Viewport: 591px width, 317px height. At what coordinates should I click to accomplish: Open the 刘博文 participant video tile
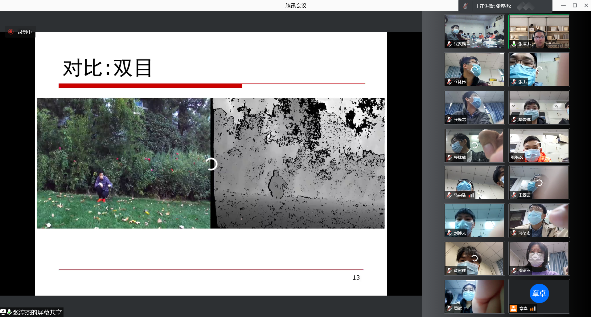pos(474,221)
